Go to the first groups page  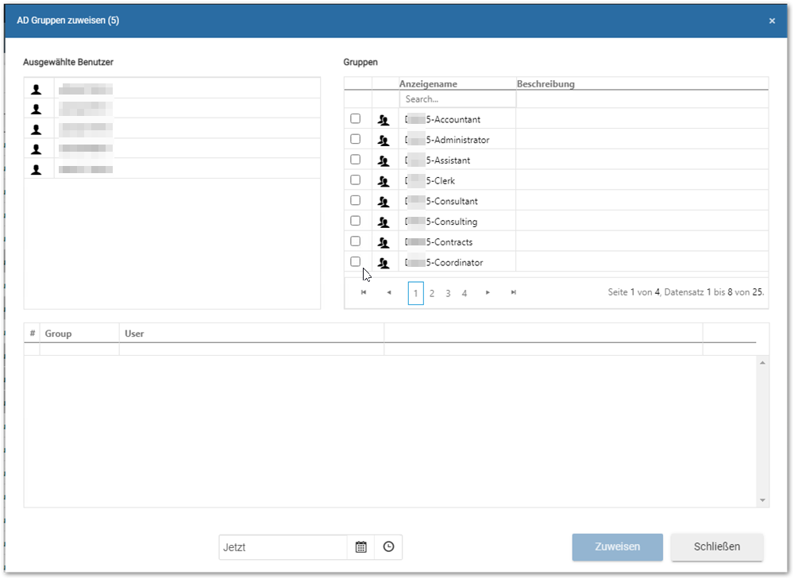pos(364,292)
